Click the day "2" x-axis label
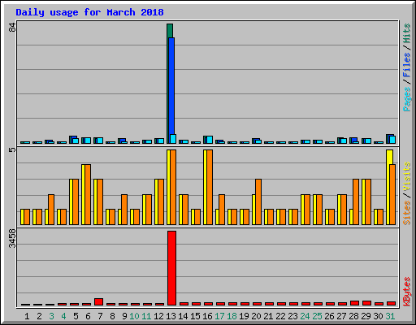The width and height of the screenshot is (416, 325). (39, 316)
